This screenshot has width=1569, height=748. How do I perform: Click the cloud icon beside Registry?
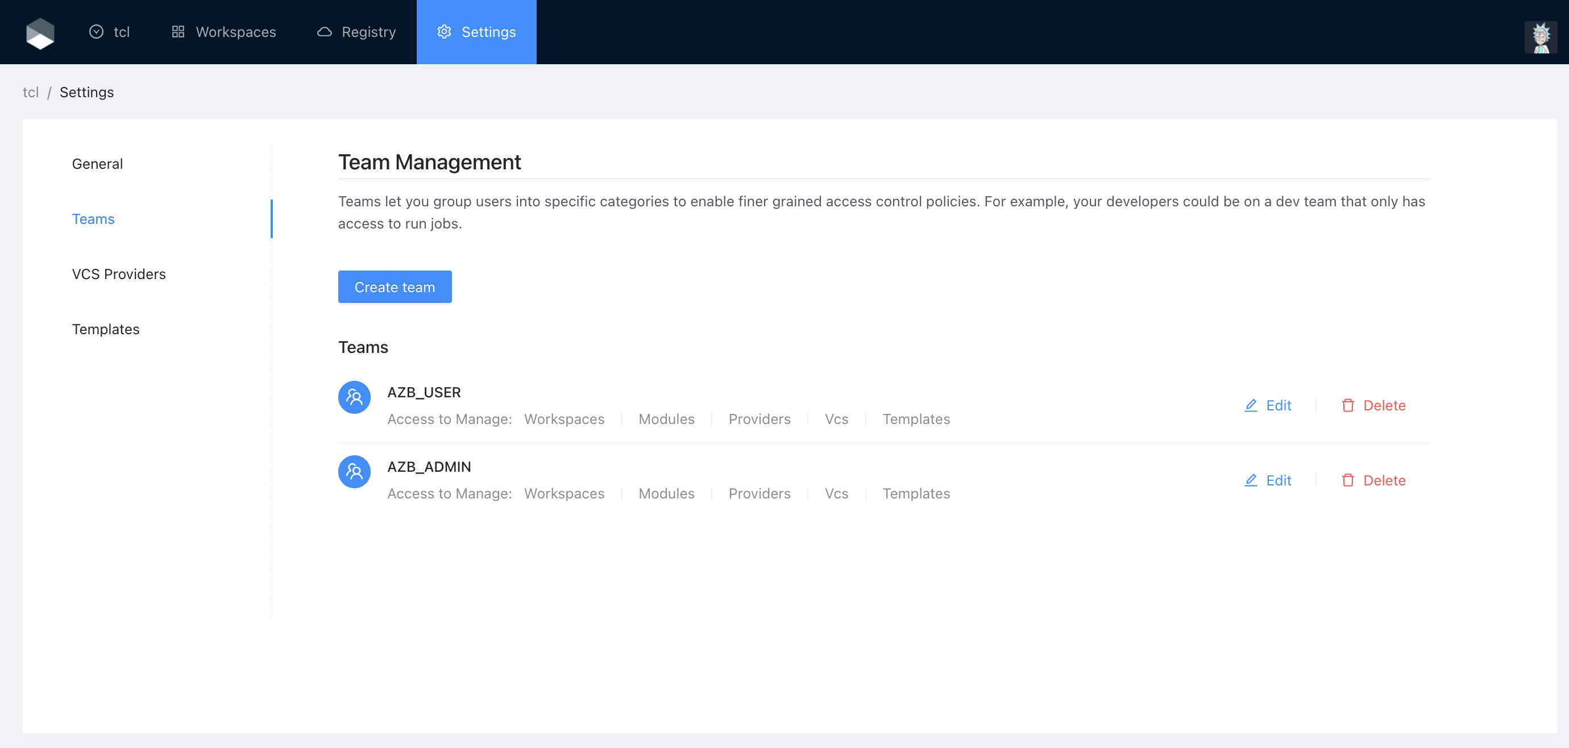325,32
